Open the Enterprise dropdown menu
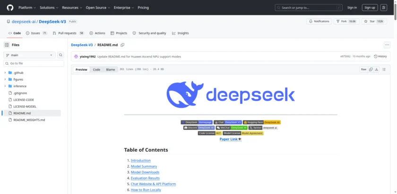 point(124,8)
